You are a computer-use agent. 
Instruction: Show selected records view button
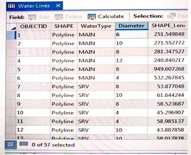coord(24,144)
